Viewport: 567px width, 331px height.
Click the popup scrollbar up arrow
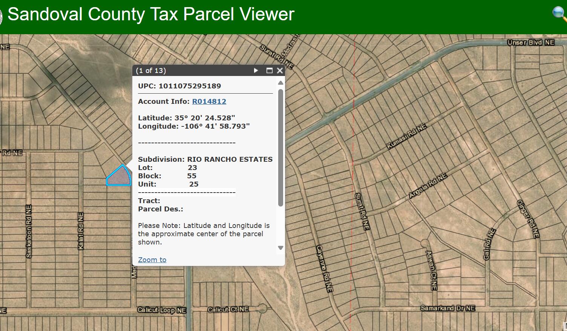click(280, 83)
